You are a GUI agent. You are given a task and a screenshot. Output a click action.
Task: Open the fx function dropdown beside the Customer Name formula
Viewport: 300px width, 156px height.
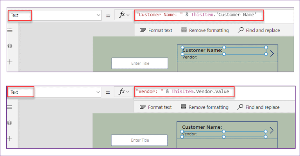(x=124, y=15)
